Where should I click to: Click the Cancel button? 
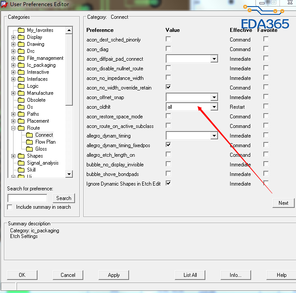click(68, 275)
